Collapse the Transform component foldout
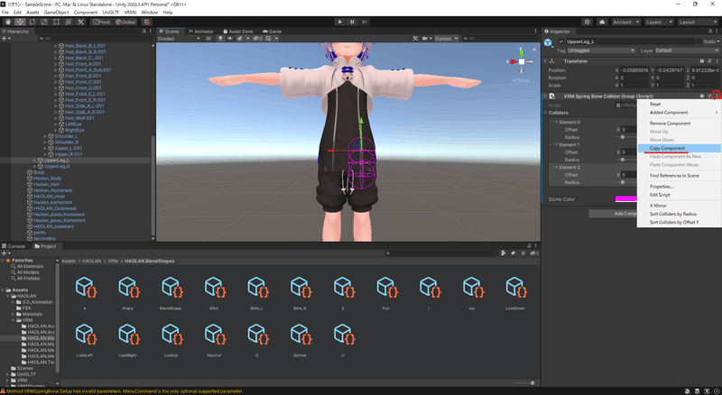The width and height of the screenshot is (722, 395). tap(545, 60)
